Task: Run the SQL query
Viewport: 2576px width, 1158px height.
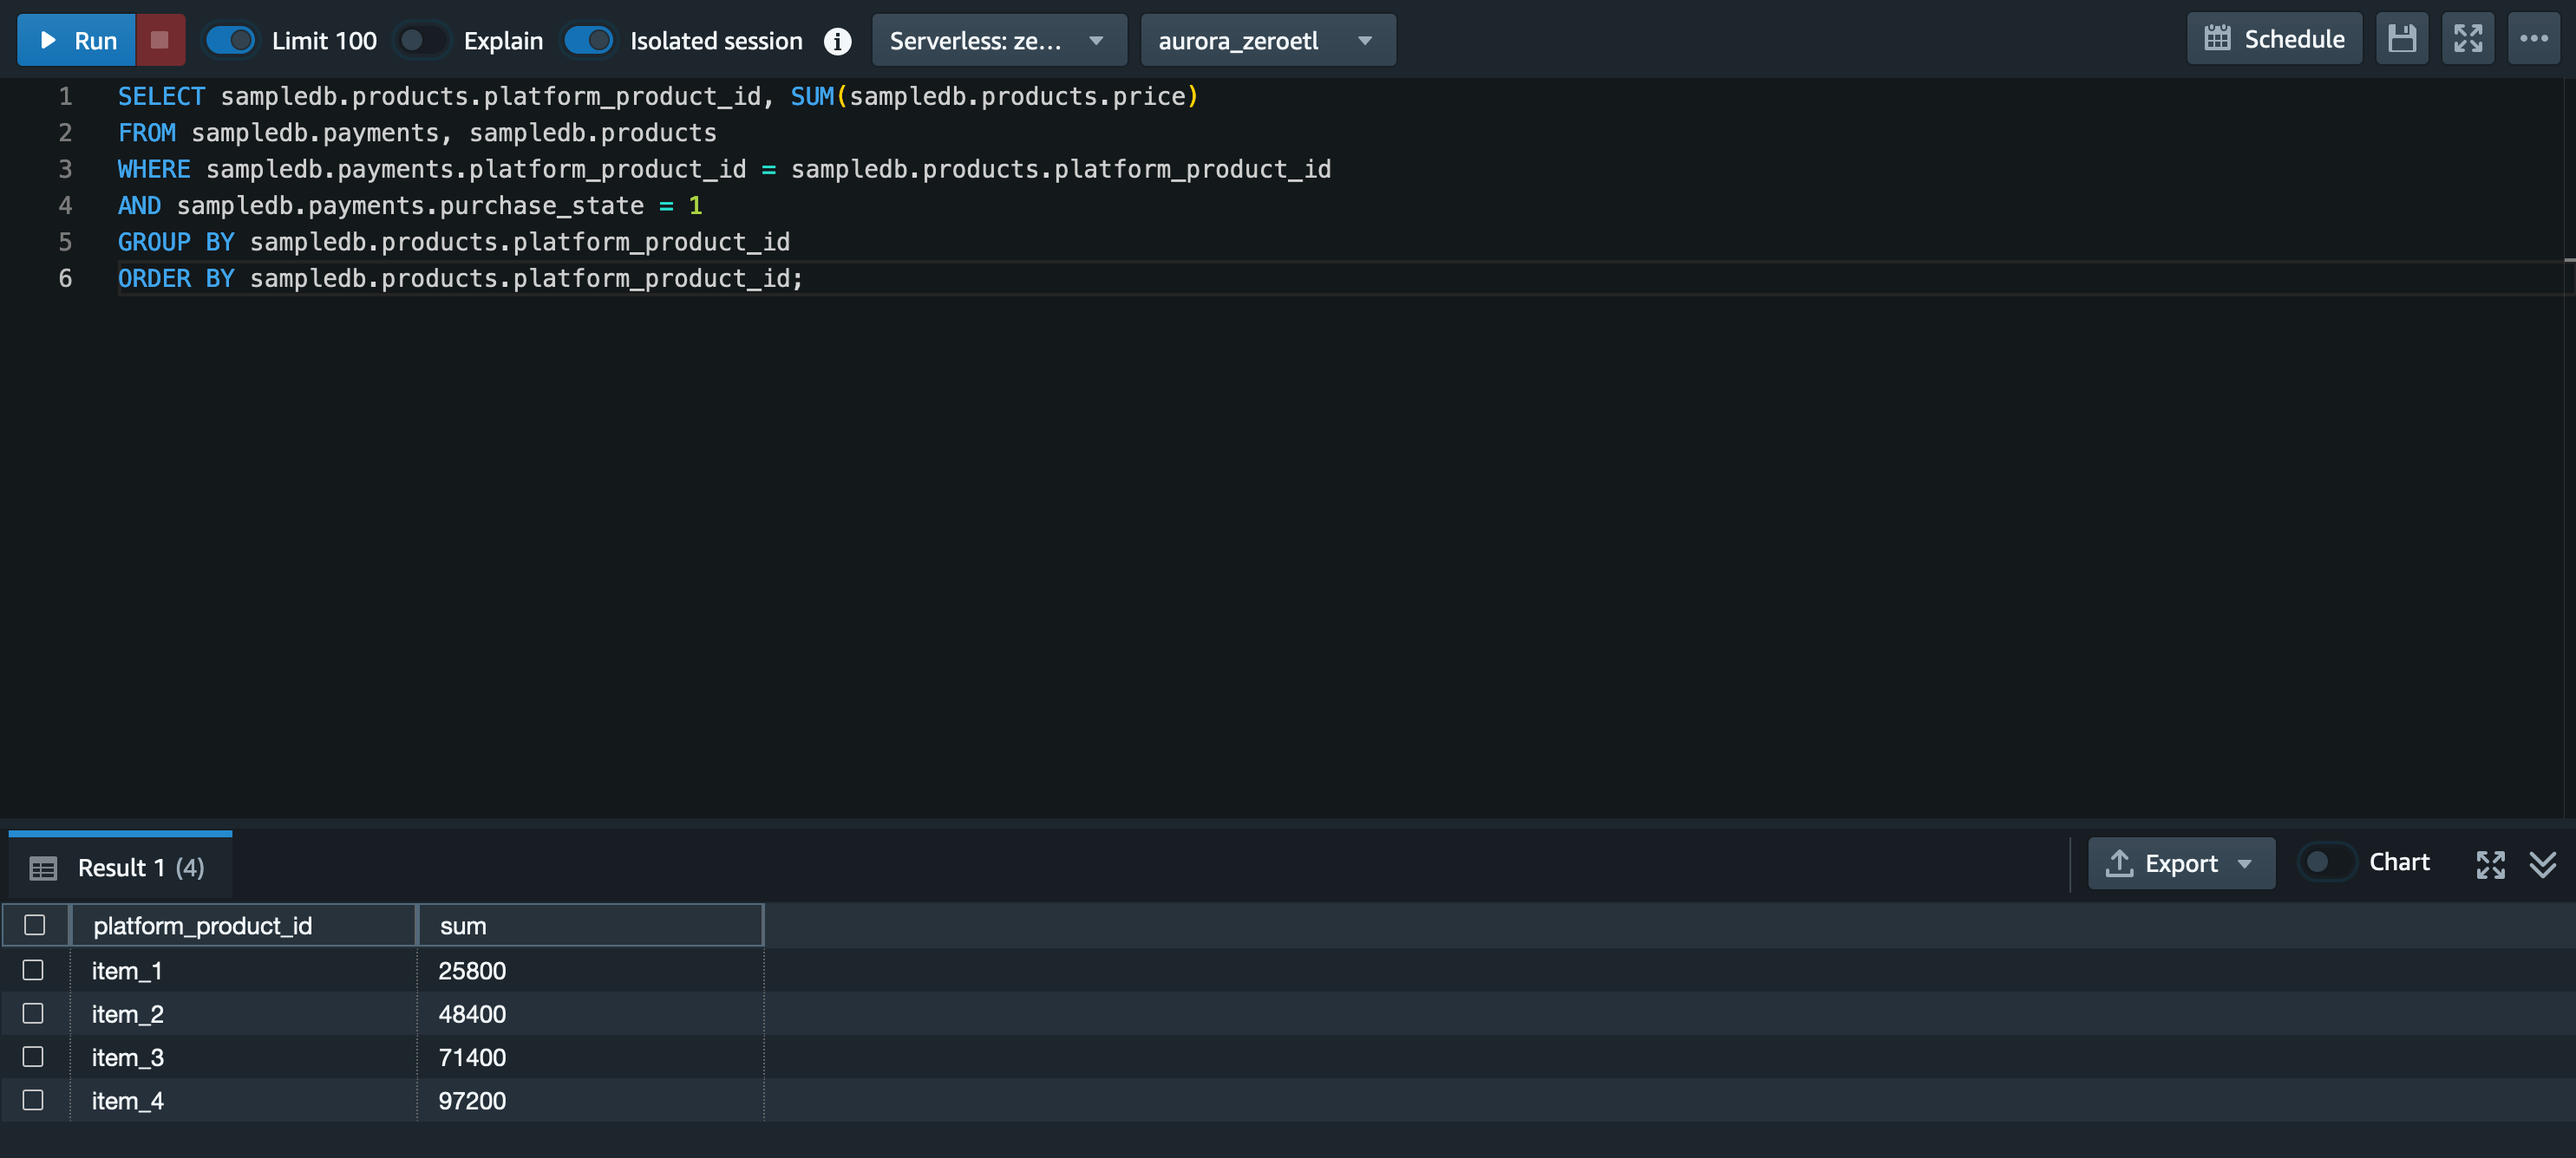Action: [x=76, y=40]
